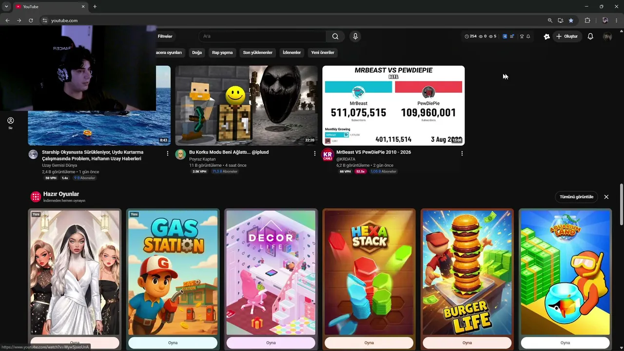Viewport: 624px width, 351px height.
Task: View site information for youtube.com
Action: pos(44,20)
